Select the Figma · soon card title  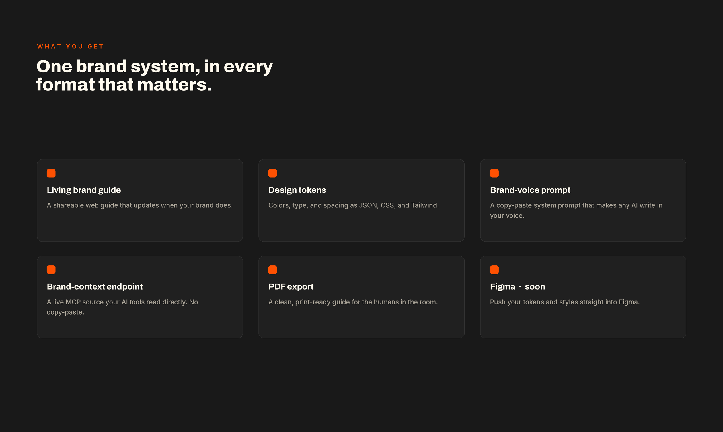coord(517,287)
